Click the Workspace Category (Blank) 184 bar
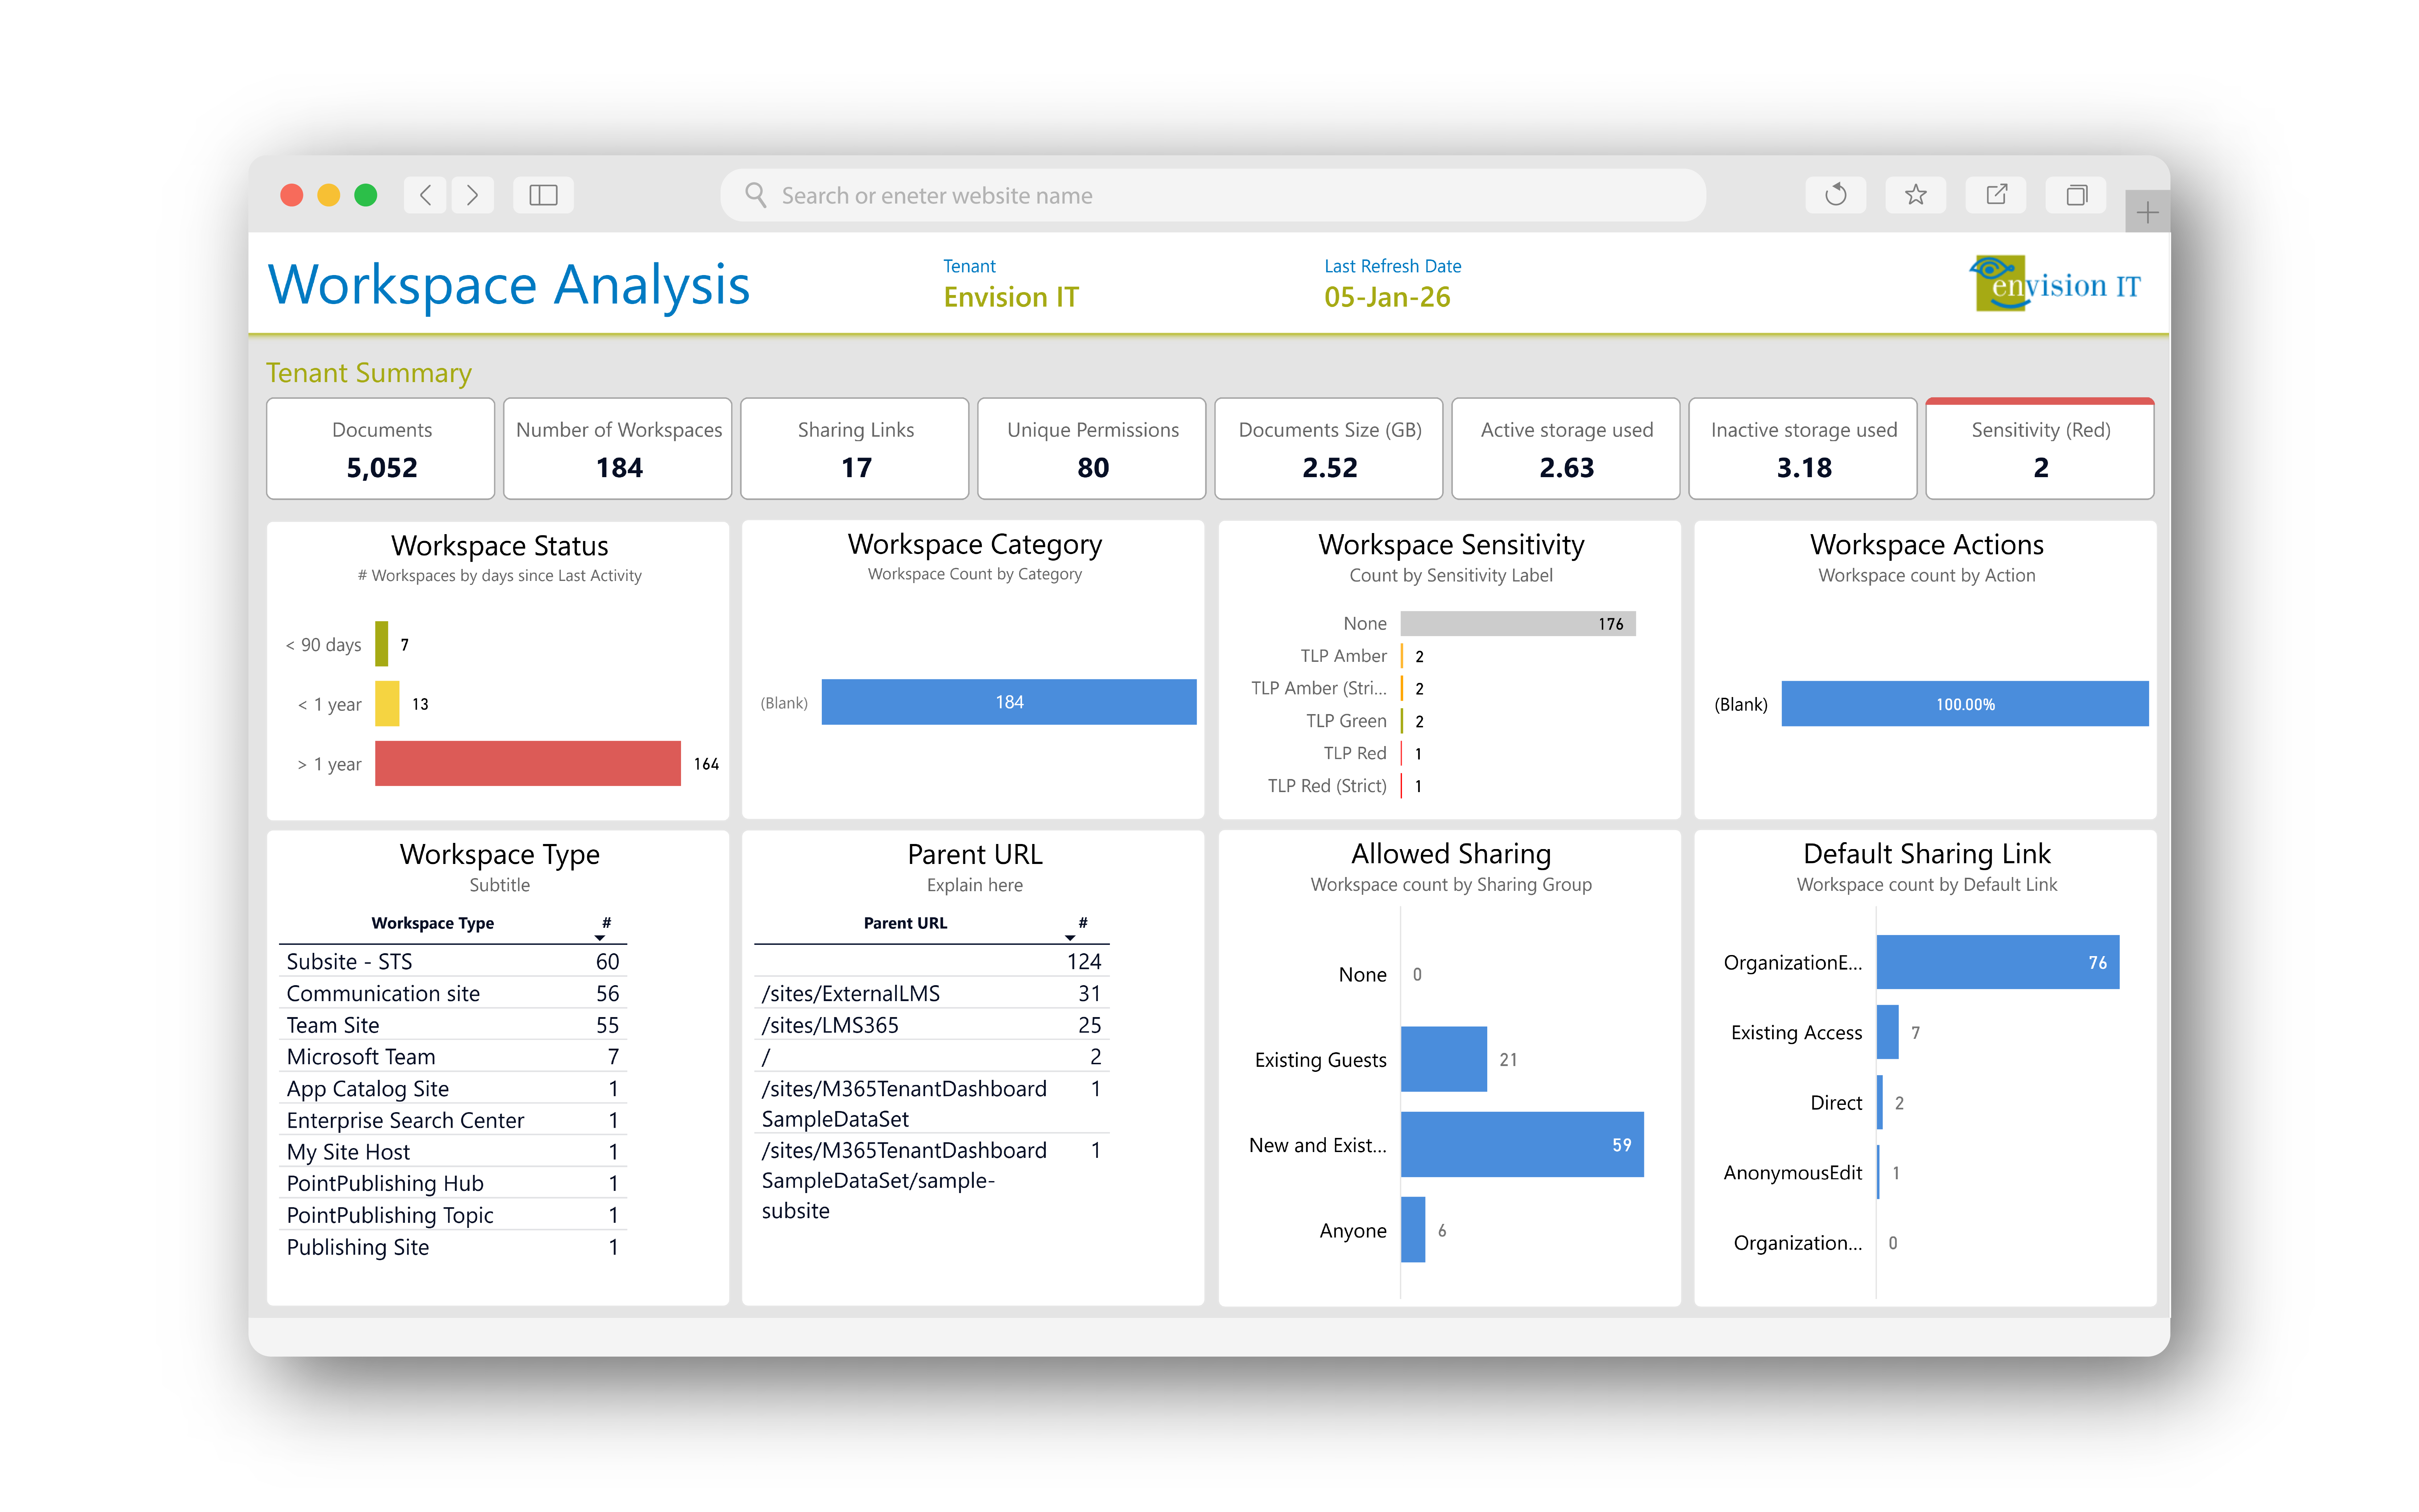 (x=1009, y=702)
